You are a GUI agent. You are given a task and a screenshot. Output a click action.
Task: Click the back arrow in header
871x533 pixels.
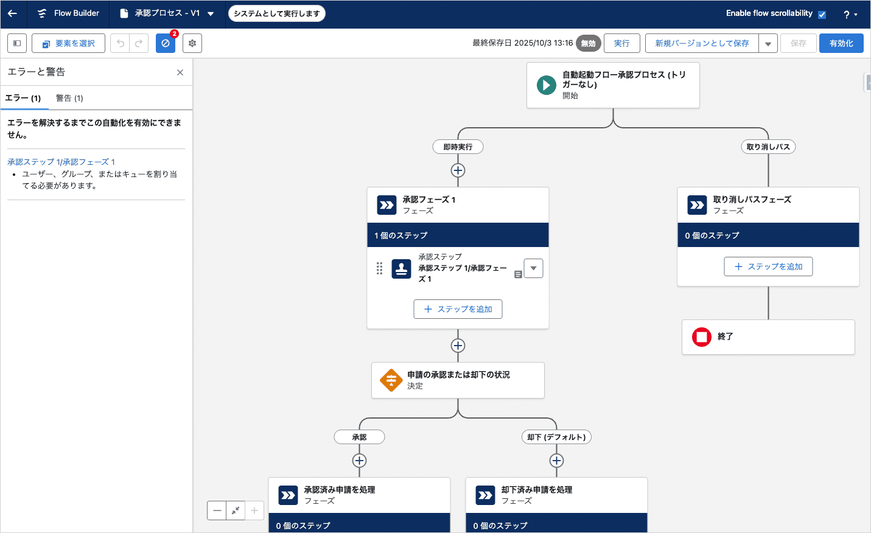[x=12, y=13]
